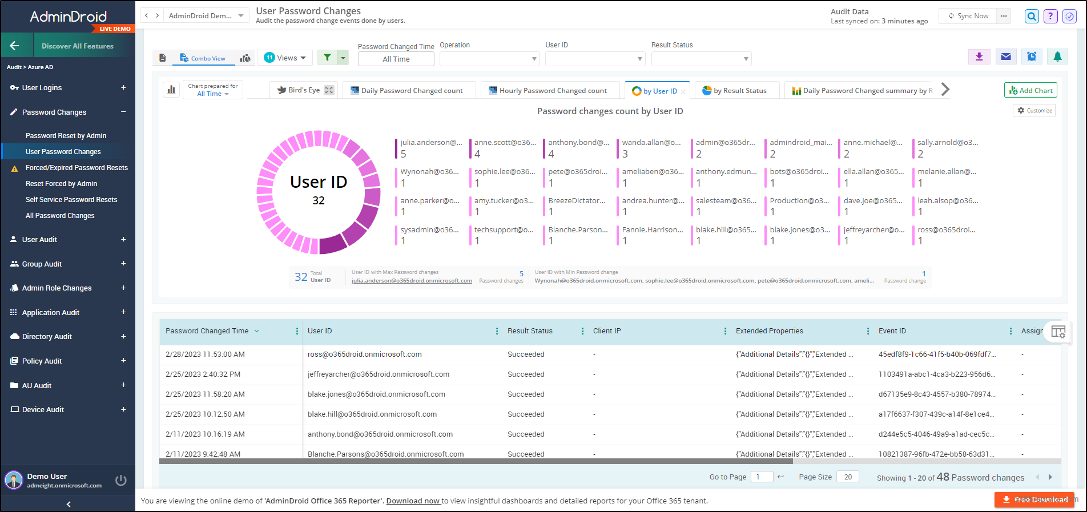Click the purple download export icon

coord(979,57)
